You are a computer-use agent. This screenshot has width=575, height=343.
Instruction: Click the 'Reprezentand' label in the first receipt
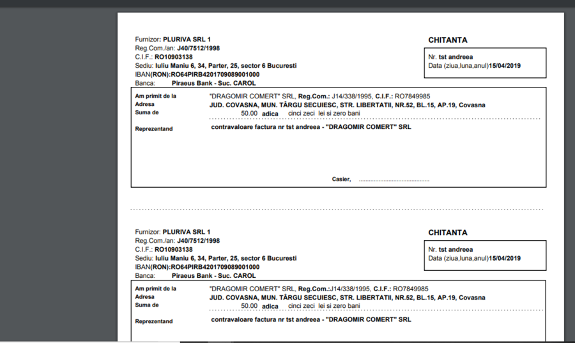(154, 129)
